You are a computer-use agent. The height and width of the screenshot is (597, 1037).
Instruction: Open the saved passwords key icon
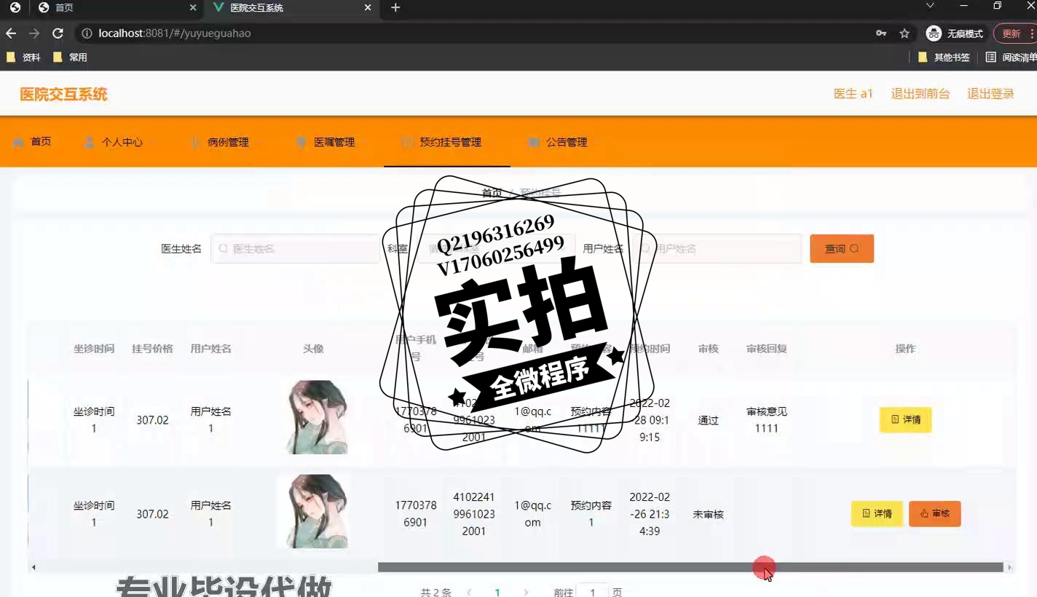point(881,33)
